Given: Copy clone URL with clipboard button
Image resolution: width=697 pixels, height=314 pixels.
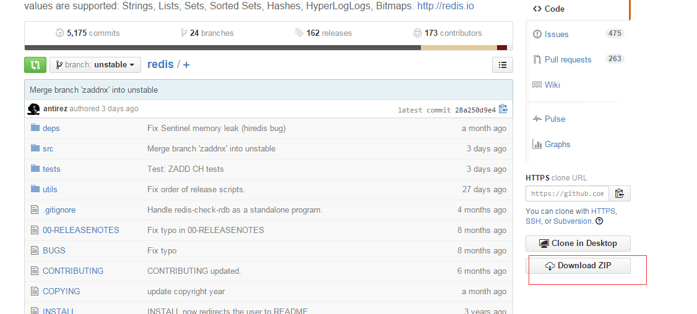Looking at the screenshot, I should click(620, 193).
